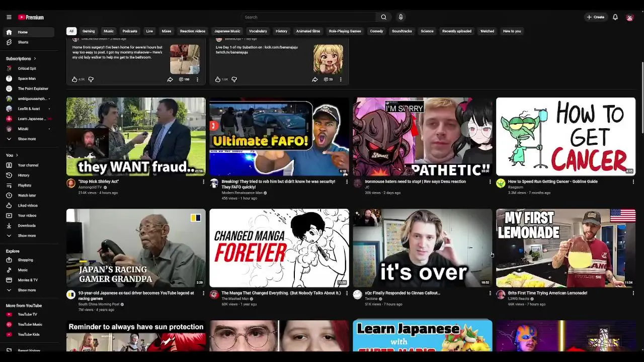644x362 pixels.
Task: Open the account avatar menu
Action: 629,17
